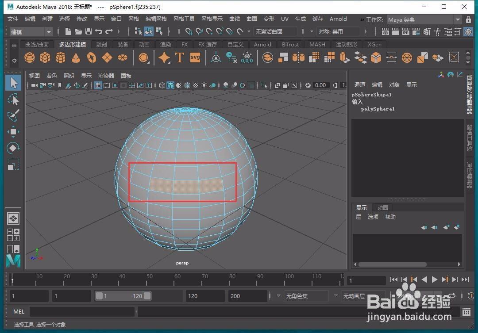Click the redo arrow icon
478x333 pixels.
click(109, 31)
